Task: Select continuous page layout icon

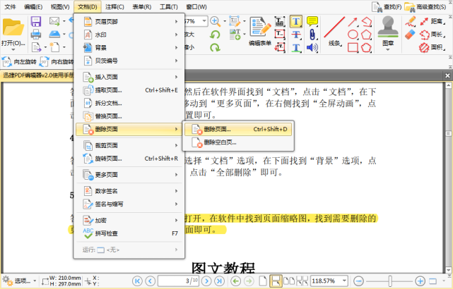Action: [276, 281]
